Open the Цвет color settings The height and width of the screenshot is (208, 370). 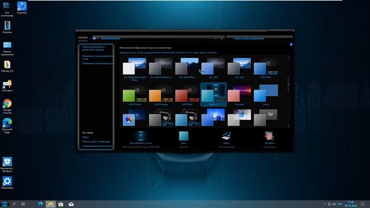tap(183, 139)
